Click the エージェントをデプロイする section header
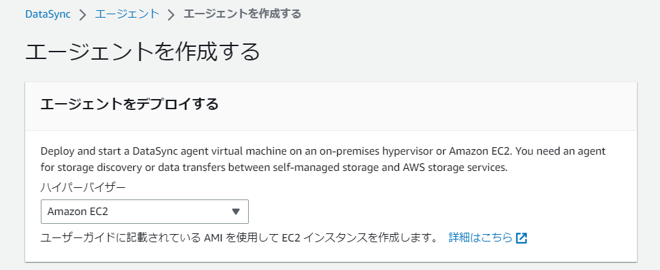 [x=130, y=104]
